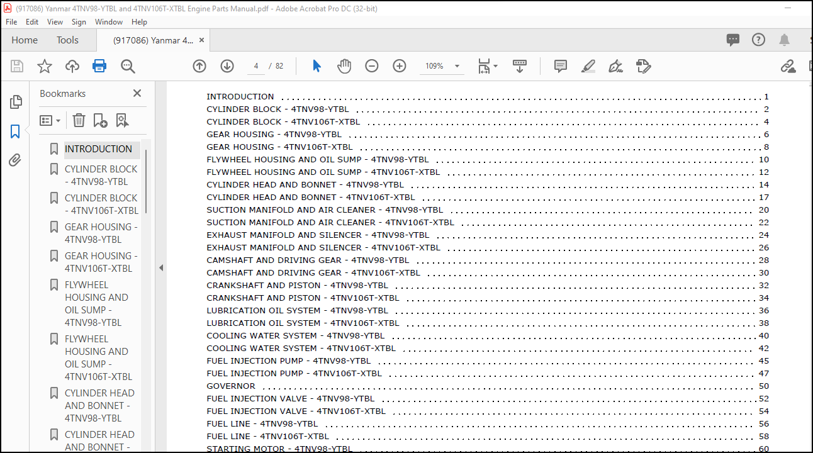
Task: Open the chat notifications bubble icon
Action: (x=733, y=40)
